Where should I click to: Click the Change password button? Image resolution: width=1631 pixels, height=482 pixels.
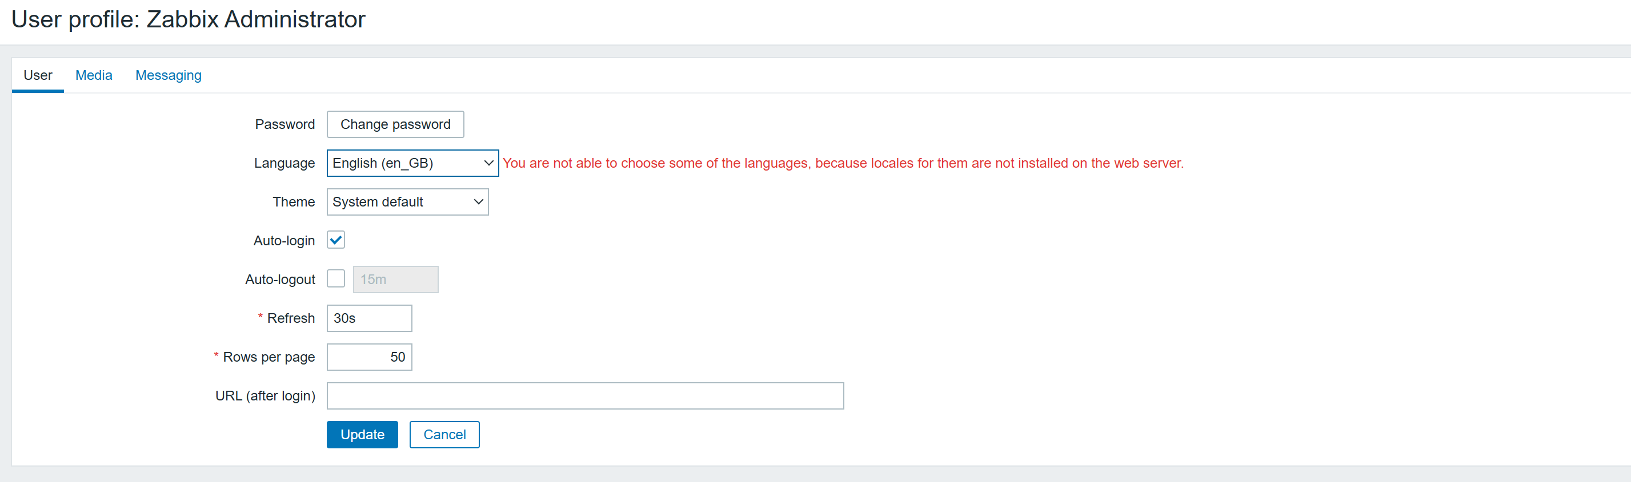(x=395, y=124)
